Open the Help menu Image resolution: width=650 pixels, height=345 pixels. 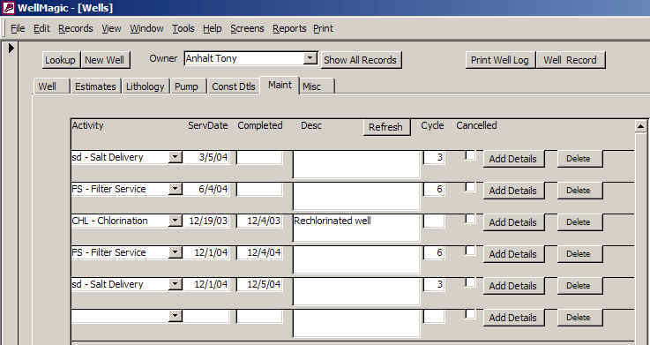point(213,28)
